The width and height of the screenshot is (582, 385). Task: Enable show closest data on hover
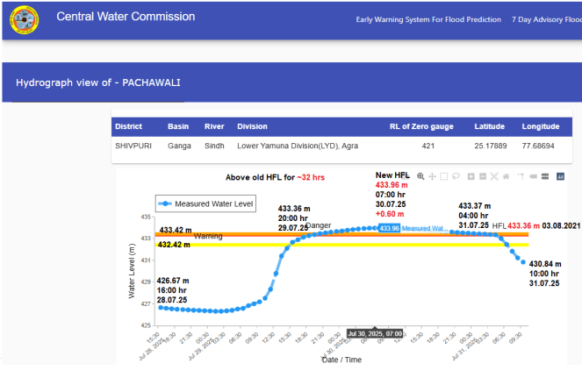click(532, 176)
